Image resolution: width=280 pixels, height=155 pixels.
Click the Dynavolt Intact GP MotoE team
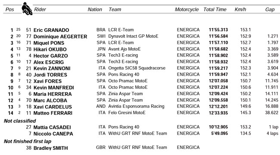click(x=133, y=36)
